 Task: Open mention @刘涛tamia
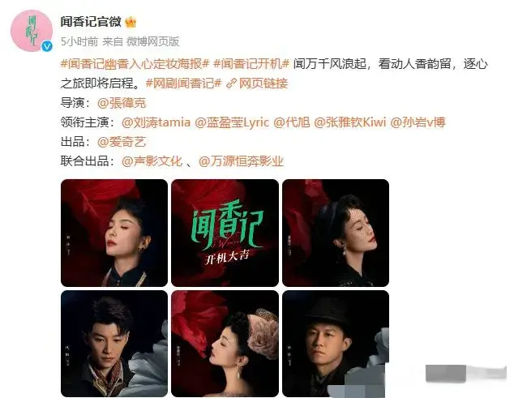click(x=156, y=122)
